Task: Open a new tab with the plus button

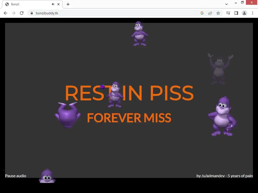Action: coord(68,4)
